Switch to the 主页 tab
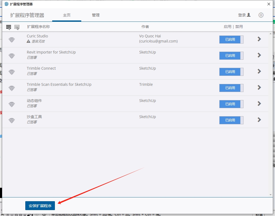 (67, 15)
